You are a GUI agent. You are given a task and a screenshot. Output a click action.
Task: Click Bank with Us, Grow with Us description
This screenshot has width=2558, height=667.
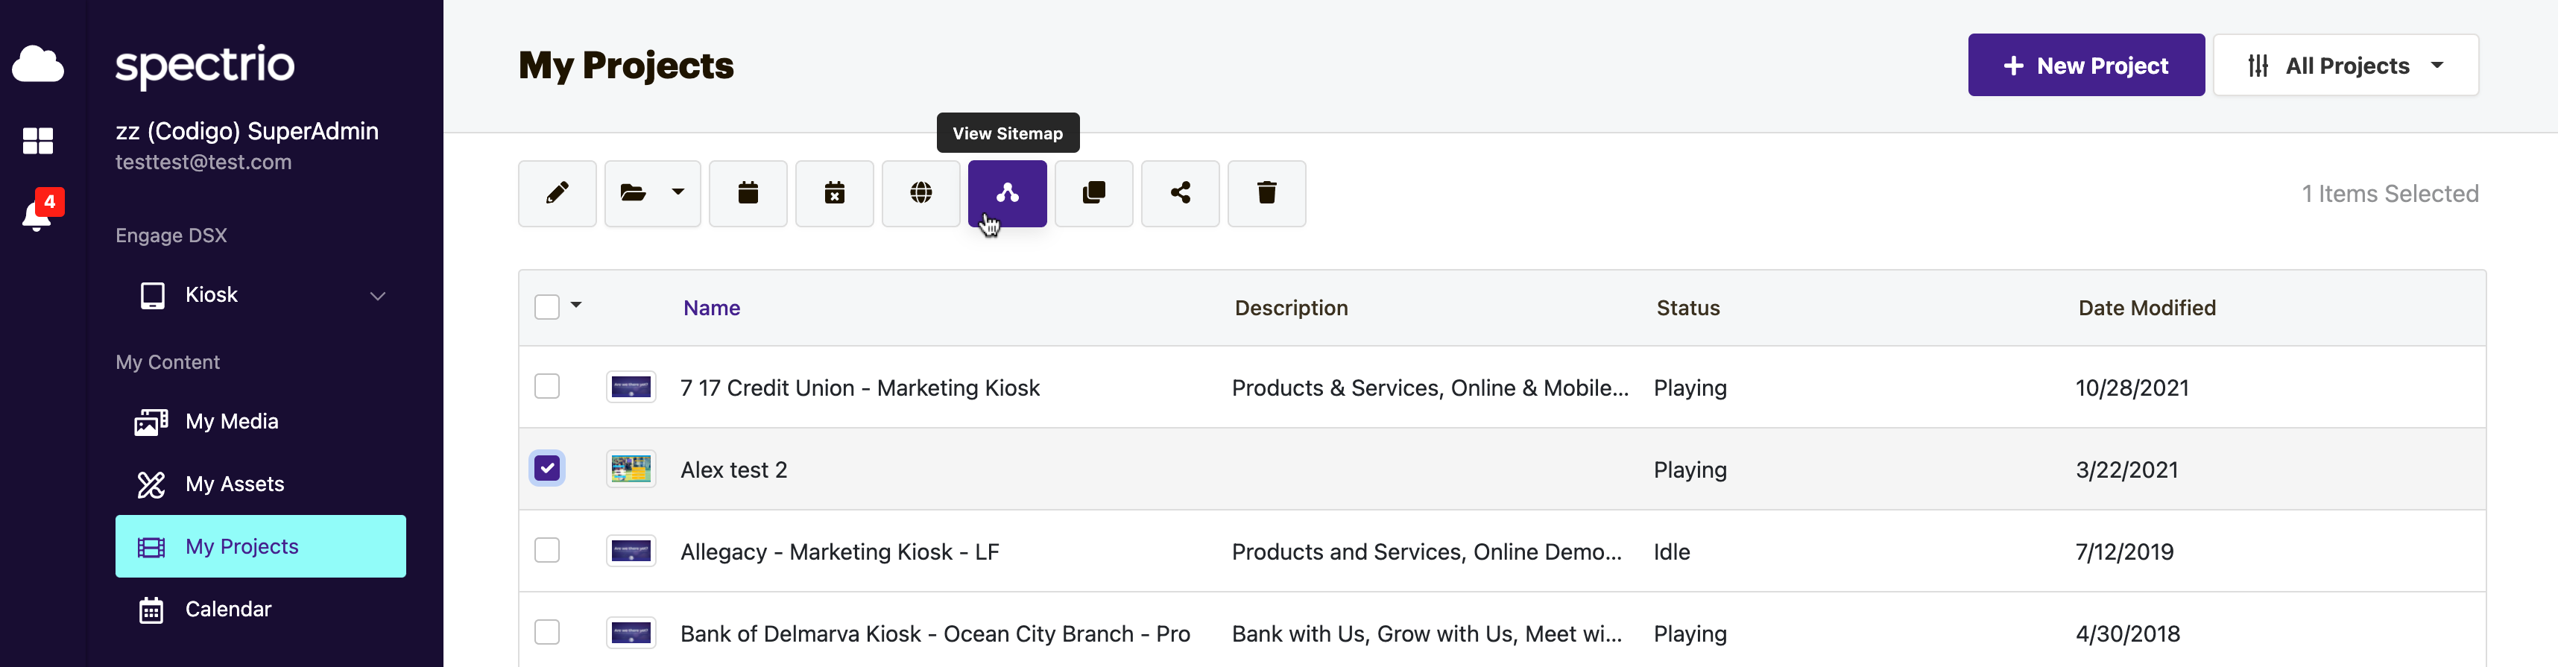pos(1427,634)
